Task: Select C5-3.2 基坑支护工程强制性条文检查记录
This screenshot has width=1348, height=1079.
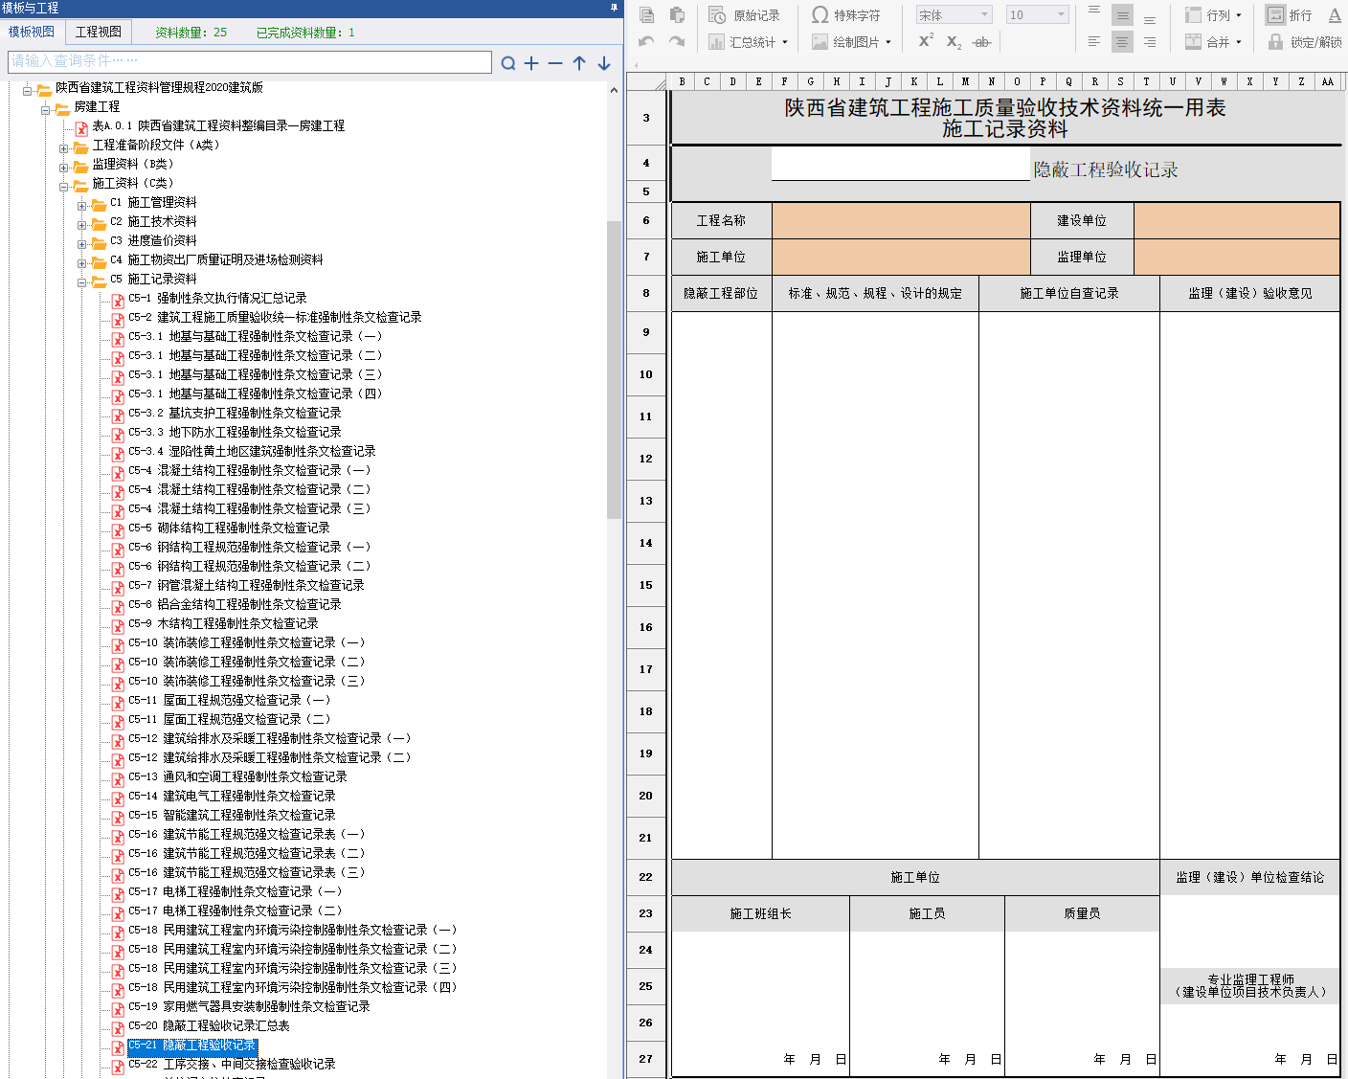Action: pyautogui.click(x=235, y=413)
